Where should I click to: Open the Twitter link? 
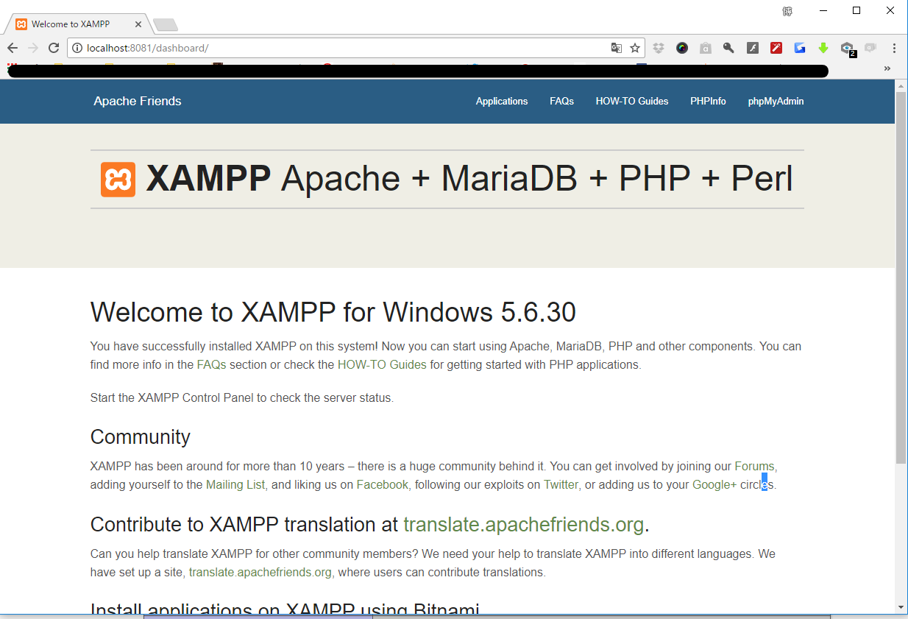click(x=561, y=484)
